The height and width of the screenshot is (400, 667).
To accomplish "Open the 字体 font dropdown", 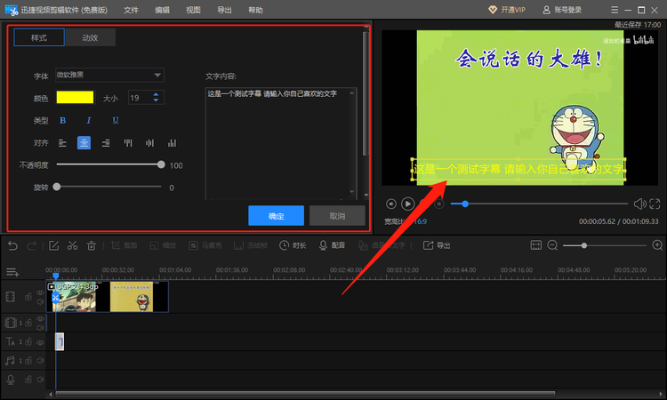I will tap(109, 76).
